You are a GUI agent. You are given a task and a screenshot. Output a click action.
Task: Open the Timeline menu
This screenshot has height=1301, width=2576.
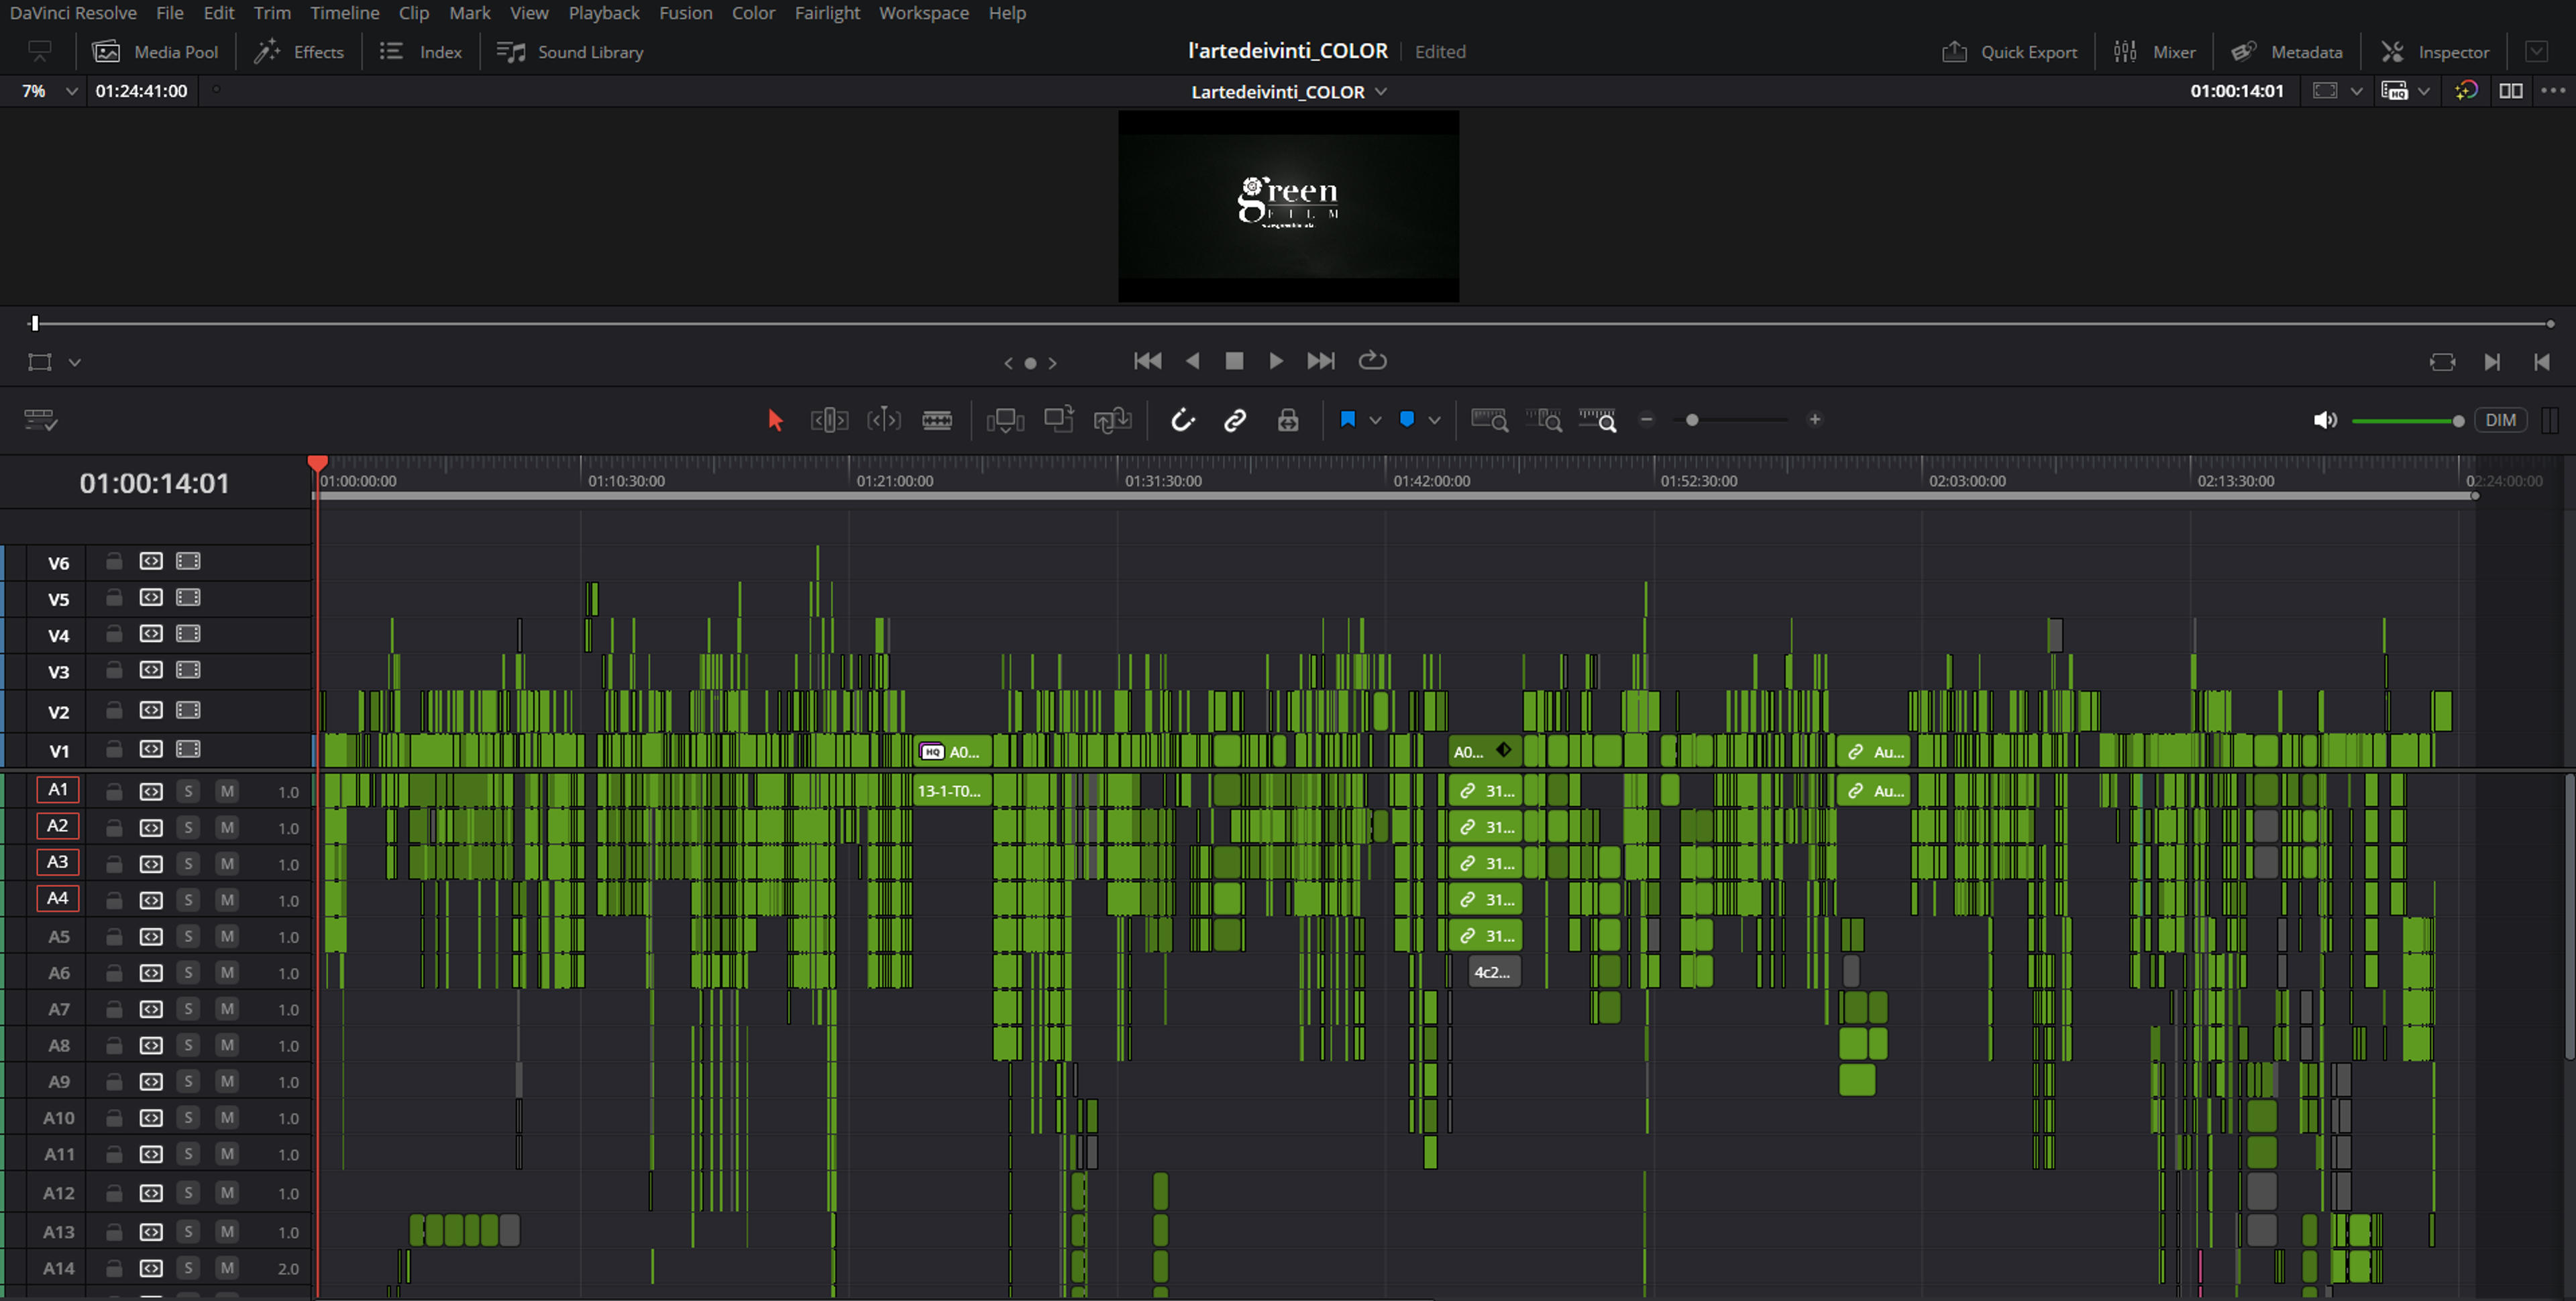pos(344,13)
